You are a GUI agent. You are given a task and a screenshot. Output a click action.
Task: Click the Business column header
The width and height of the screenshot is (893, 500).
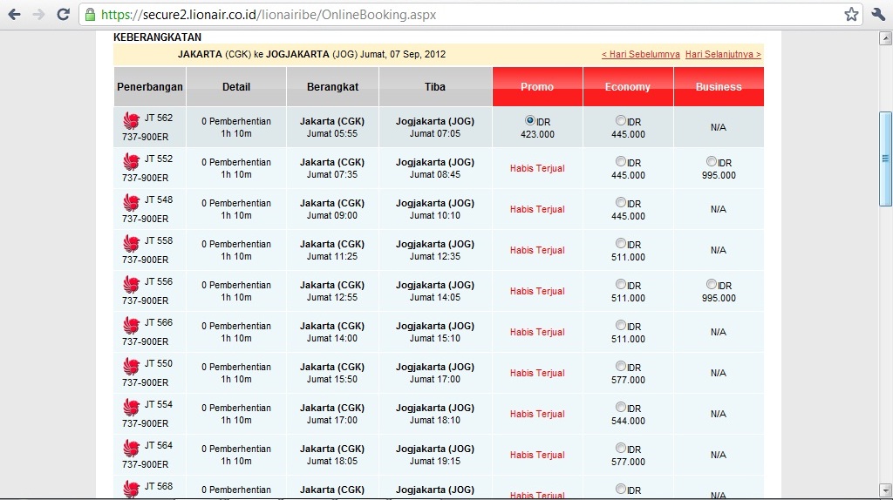click(x=719, y=86)
